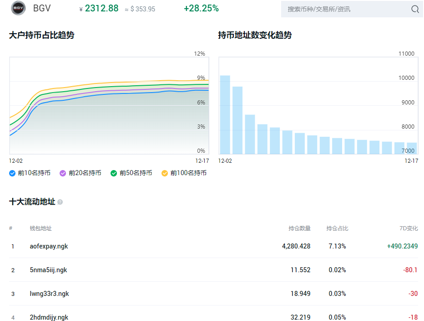Toggle the 前50名持币 legend checkbox
Screen dimensions: 424x321
[x=114, y=173]
